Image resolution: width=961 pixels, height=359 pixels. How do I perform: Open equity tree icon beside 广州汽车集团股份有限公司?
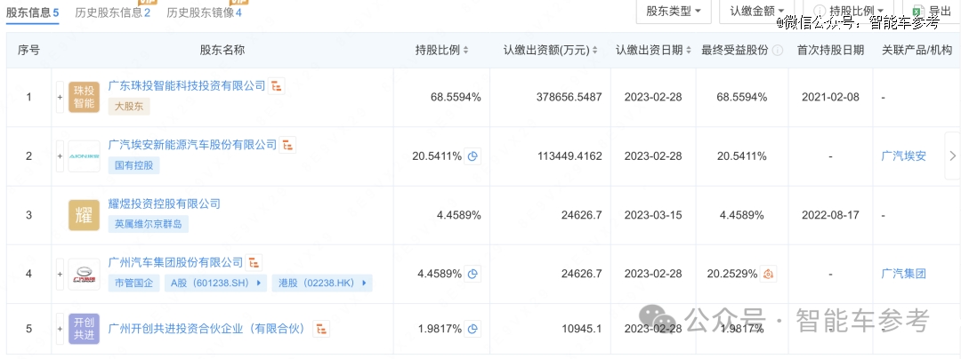[x=254, y=263]
